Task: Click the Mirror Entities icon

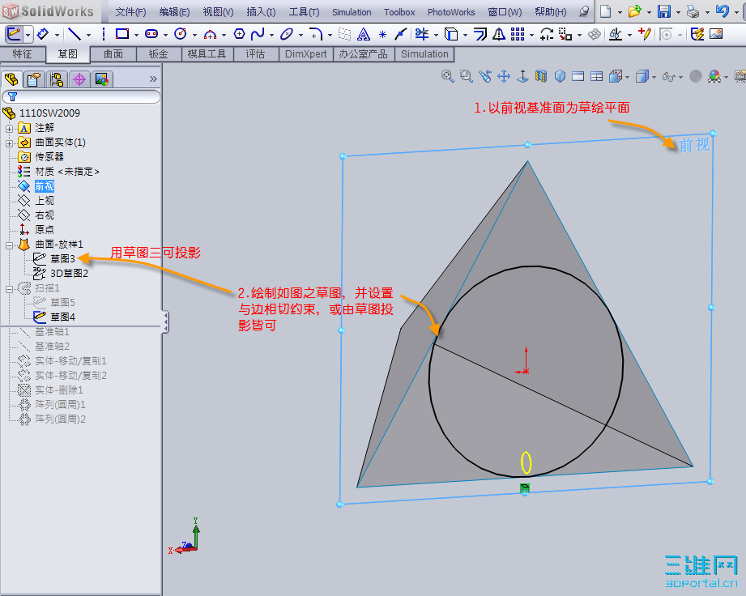Action: click(x=499, y=34)
